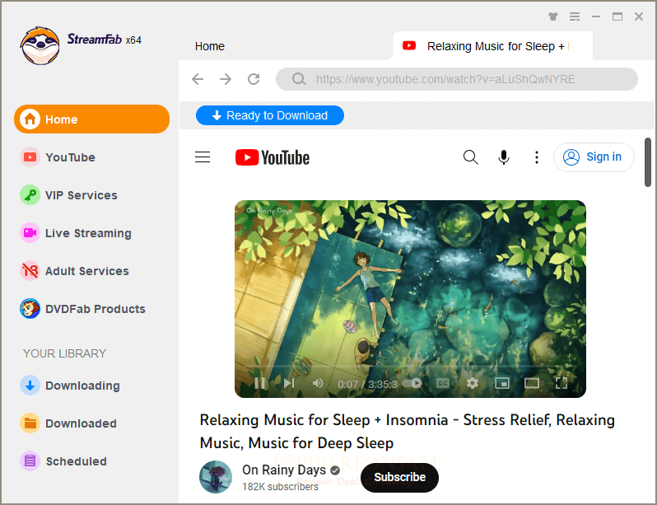Screen dimensions: 657x505
Task: Mute the video volume
Action: [x=318, y=383]
